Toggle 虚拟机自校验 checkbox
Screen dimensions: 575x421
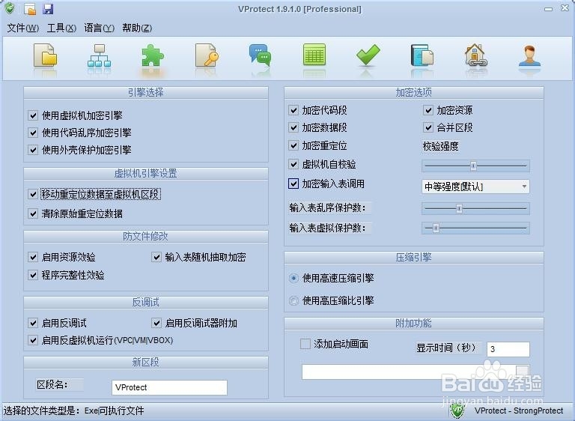coord(293,164)
